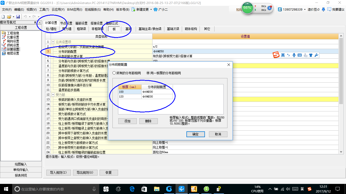Toggle Sogou 英 language mode
Image resolution: width=346 pixels, height=194 pixels.
(283, 55)
